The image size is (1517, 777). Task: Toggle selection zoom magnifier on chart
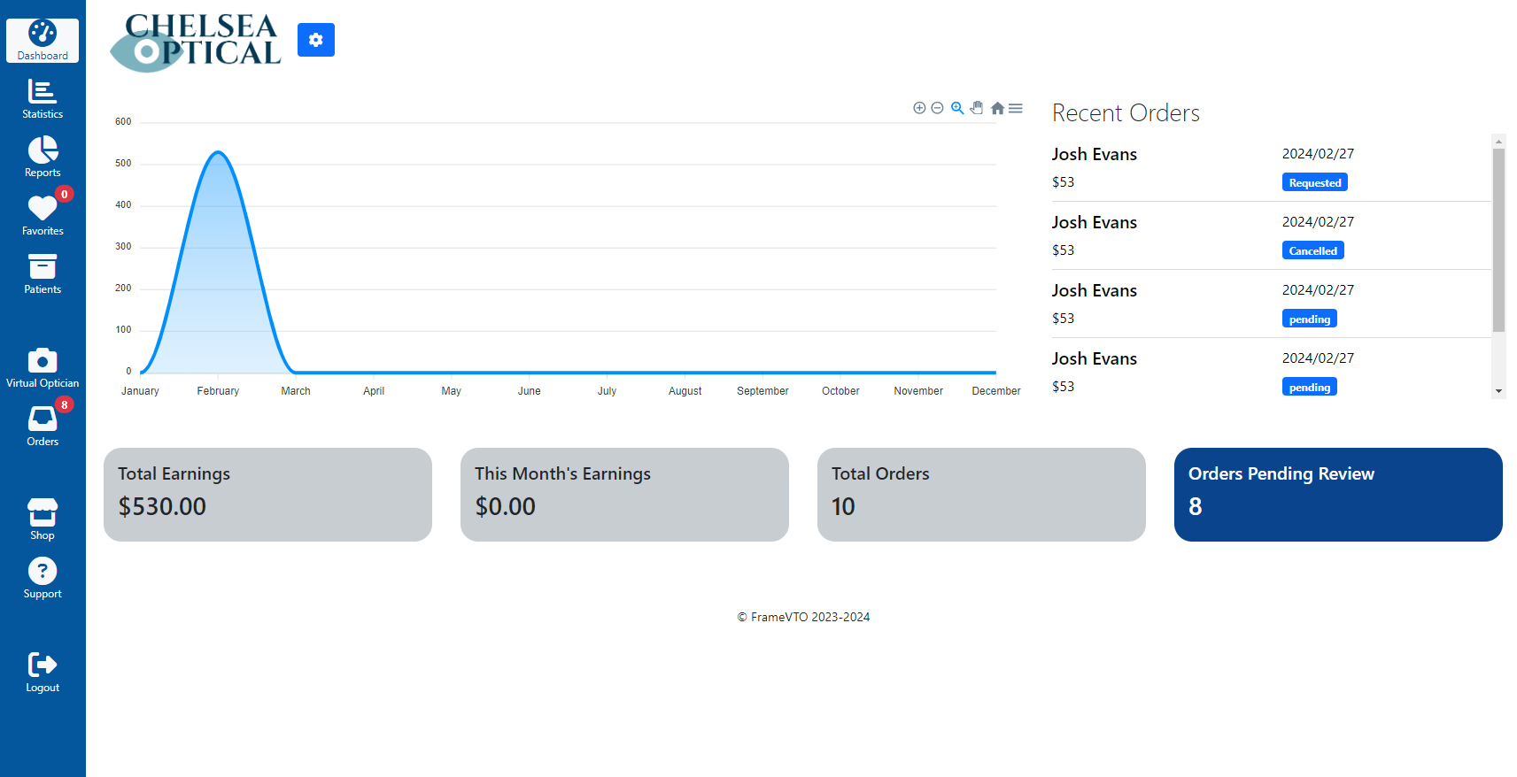point(957,108)
